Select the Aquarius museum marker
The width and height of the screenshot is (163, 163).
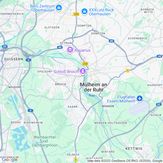pyautogui.click(x=70, y=50)
